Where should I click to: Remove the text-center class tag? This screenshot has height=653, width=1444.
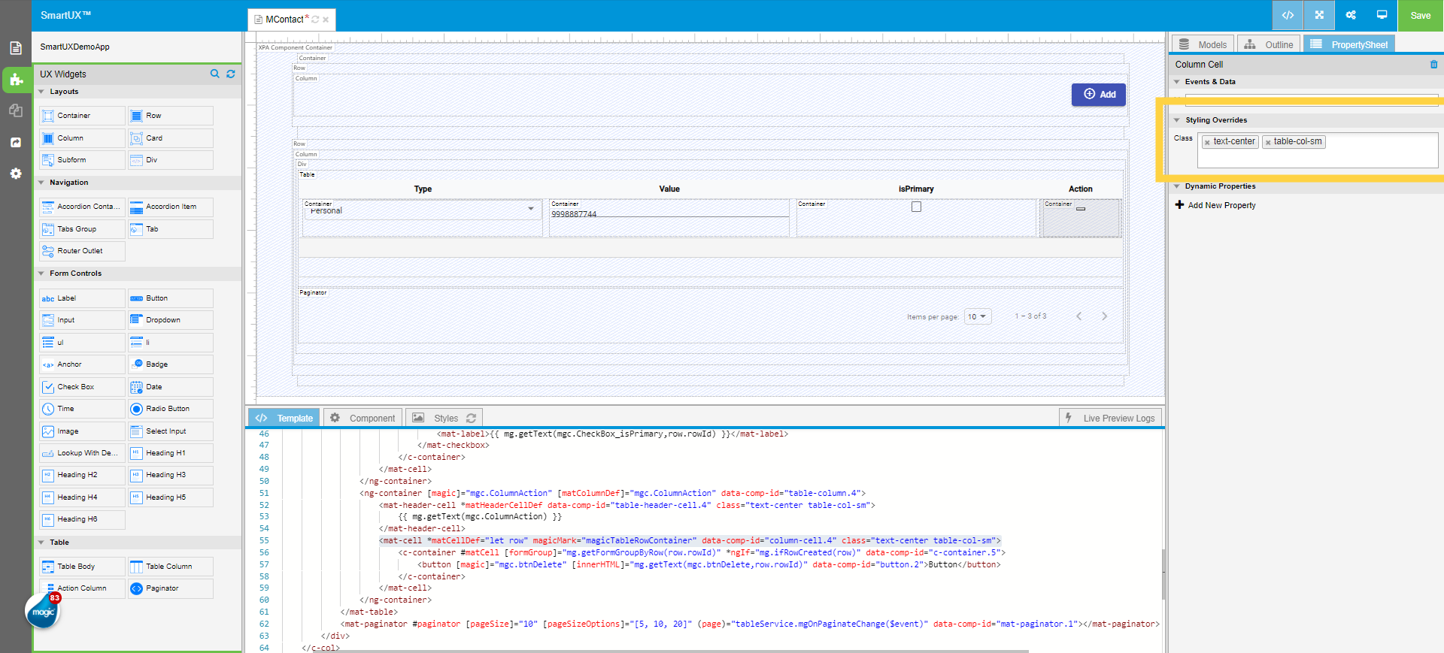click(x=1207, y=142)
